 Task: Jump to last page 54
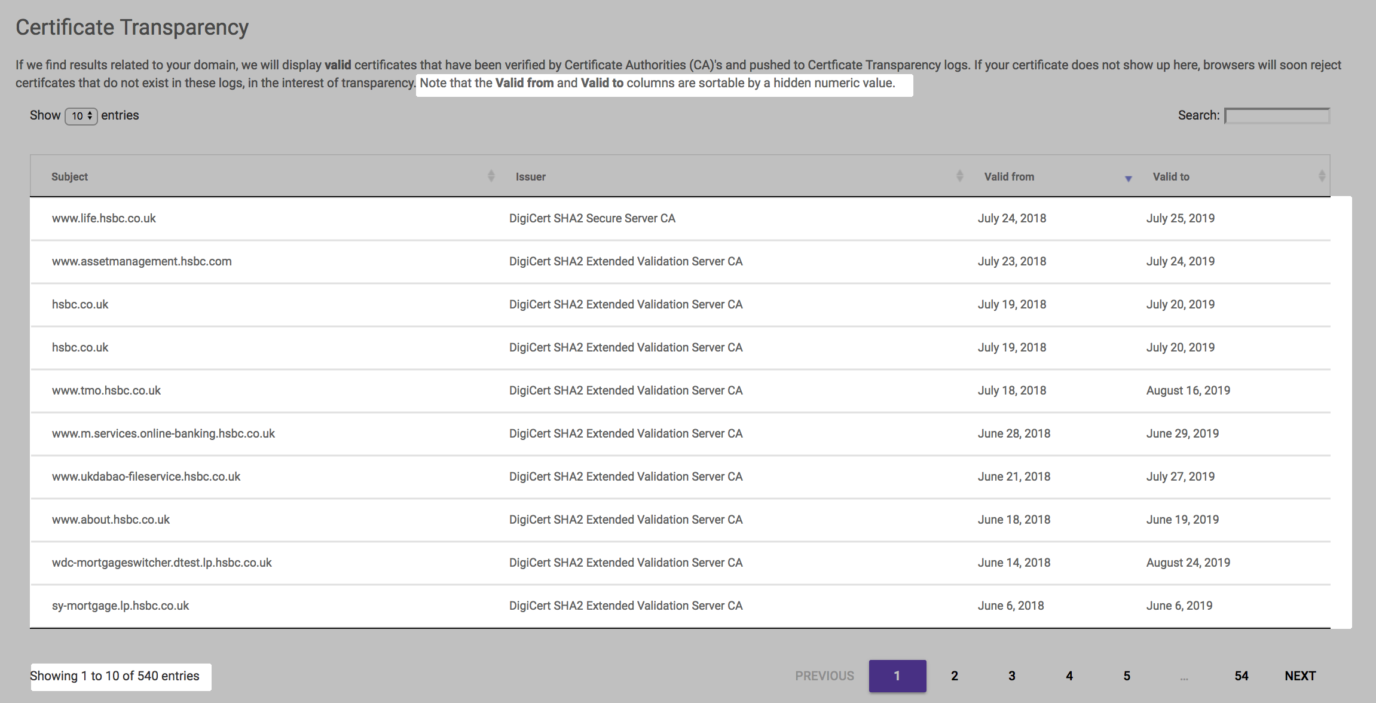tap(1242, 676)
